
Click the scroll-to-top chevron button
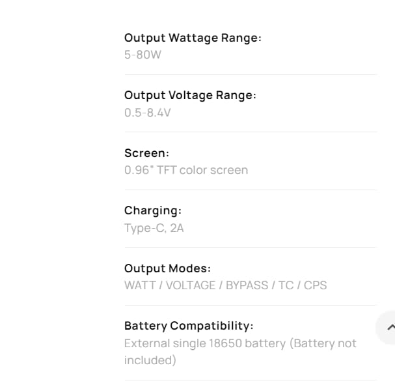[389, 327]
